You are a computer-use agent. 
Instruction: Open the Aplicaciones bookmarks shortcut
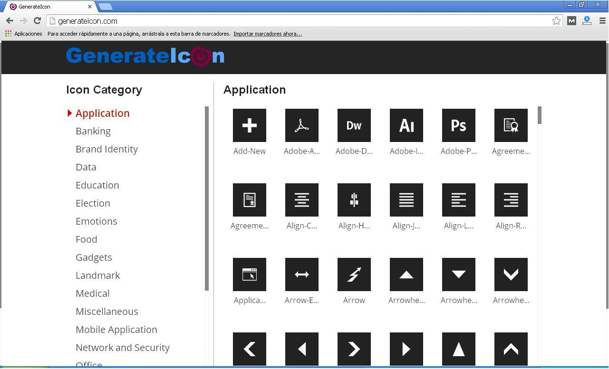tap(24, 34)
